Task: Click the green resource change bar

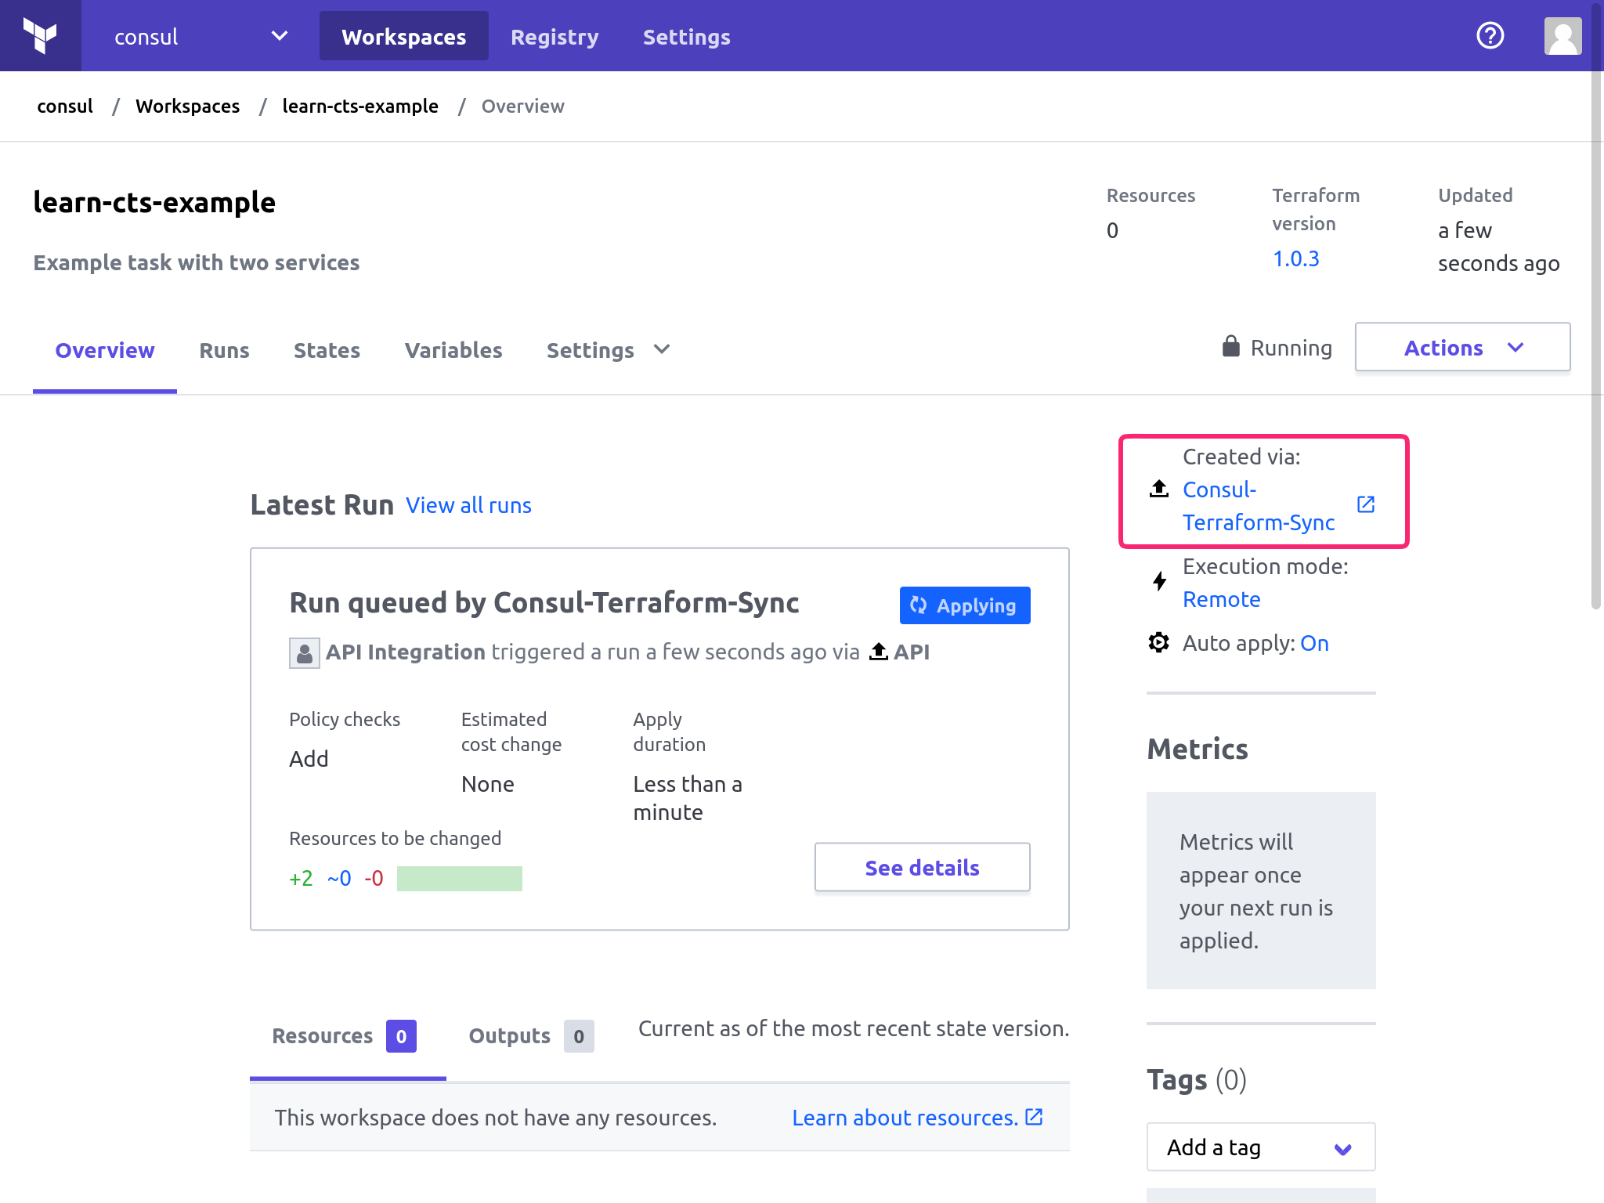Action: point(459,878)
